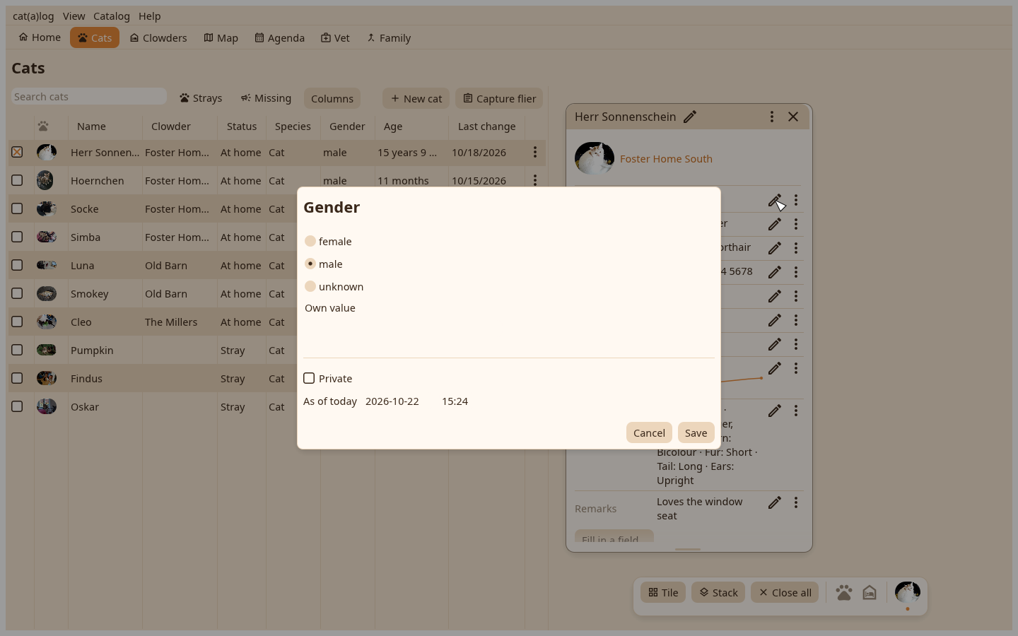
Task: Uncheck the Herr Sonnenschein row checkbox
Action: (x=17, y=152)
